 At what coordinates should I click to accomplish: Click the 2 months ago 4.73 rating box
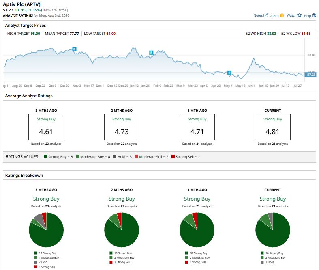click(x=122, y=127)
